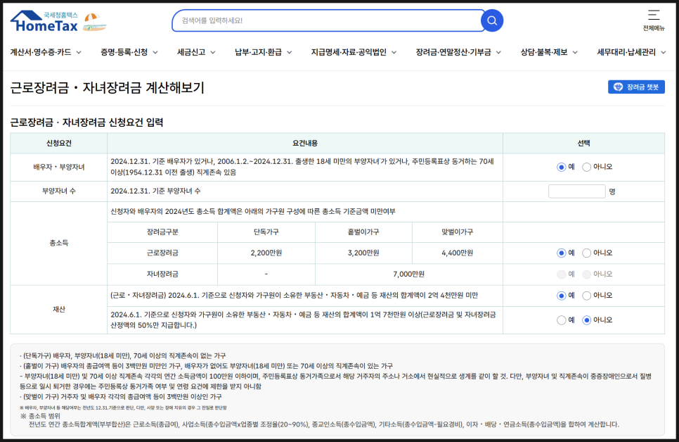Select 예 for assets over 1억 7천만원
This screenshot has width=679, height=442.
[x=561, y=320]
